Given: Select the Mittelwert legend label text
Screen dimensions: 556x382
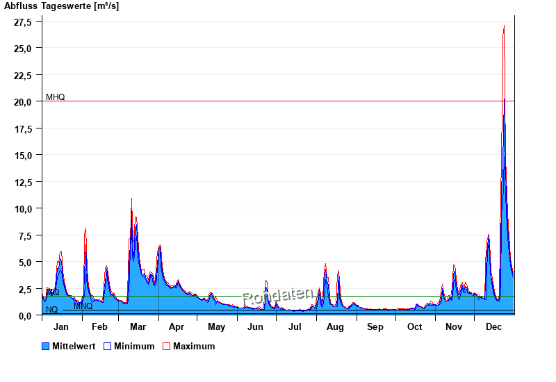Looking at the screenshot, I should coord(74,346).
